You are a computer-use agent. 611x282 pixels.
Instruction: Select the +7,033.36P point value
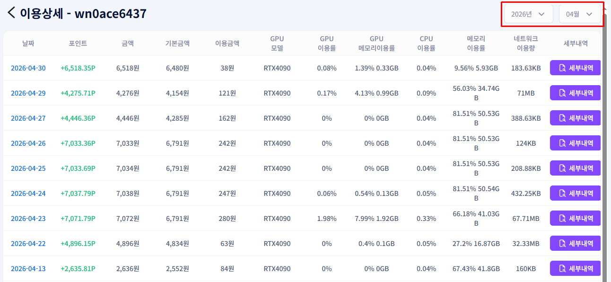pyautogui.click(x=78, y=143)
